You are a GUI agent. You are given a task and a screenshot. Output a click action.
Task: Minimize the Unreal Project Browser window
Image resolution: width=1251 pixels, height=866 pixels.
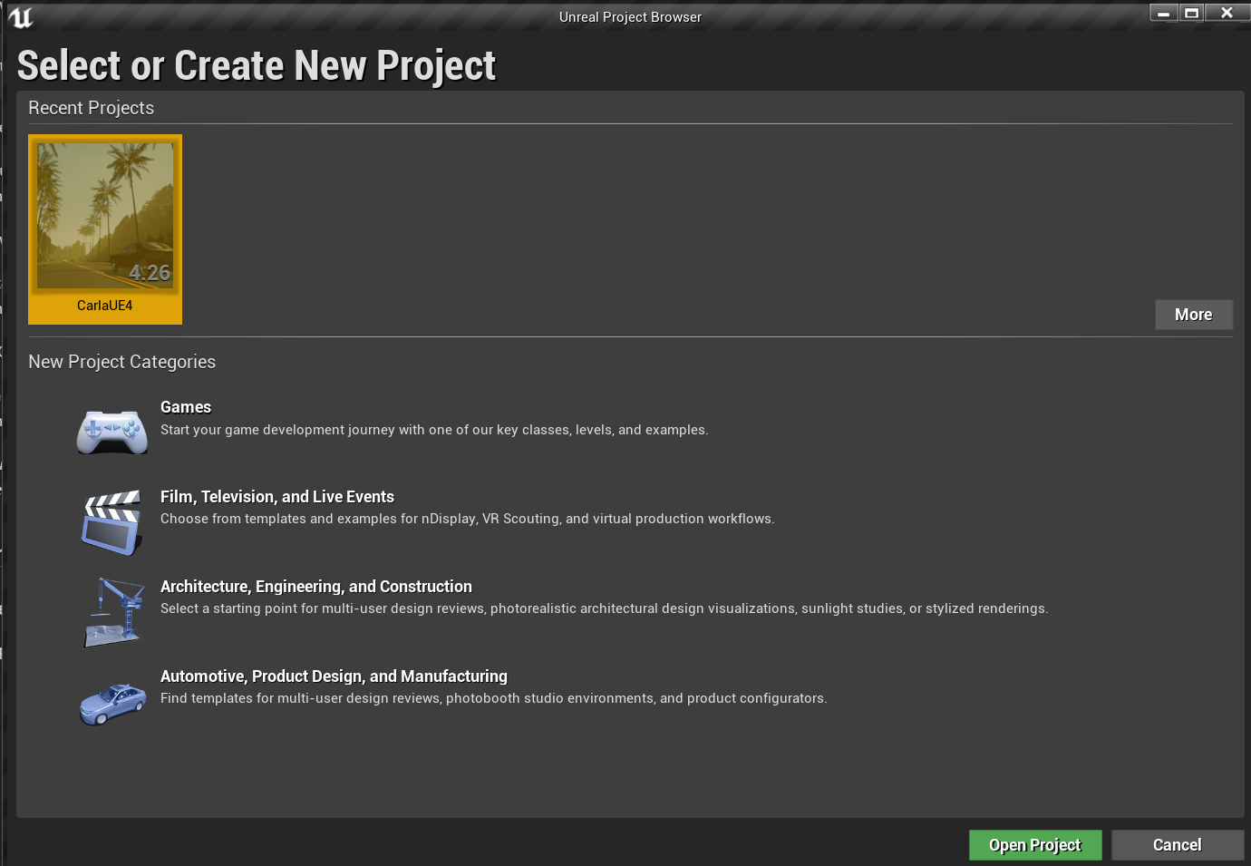1164,13
